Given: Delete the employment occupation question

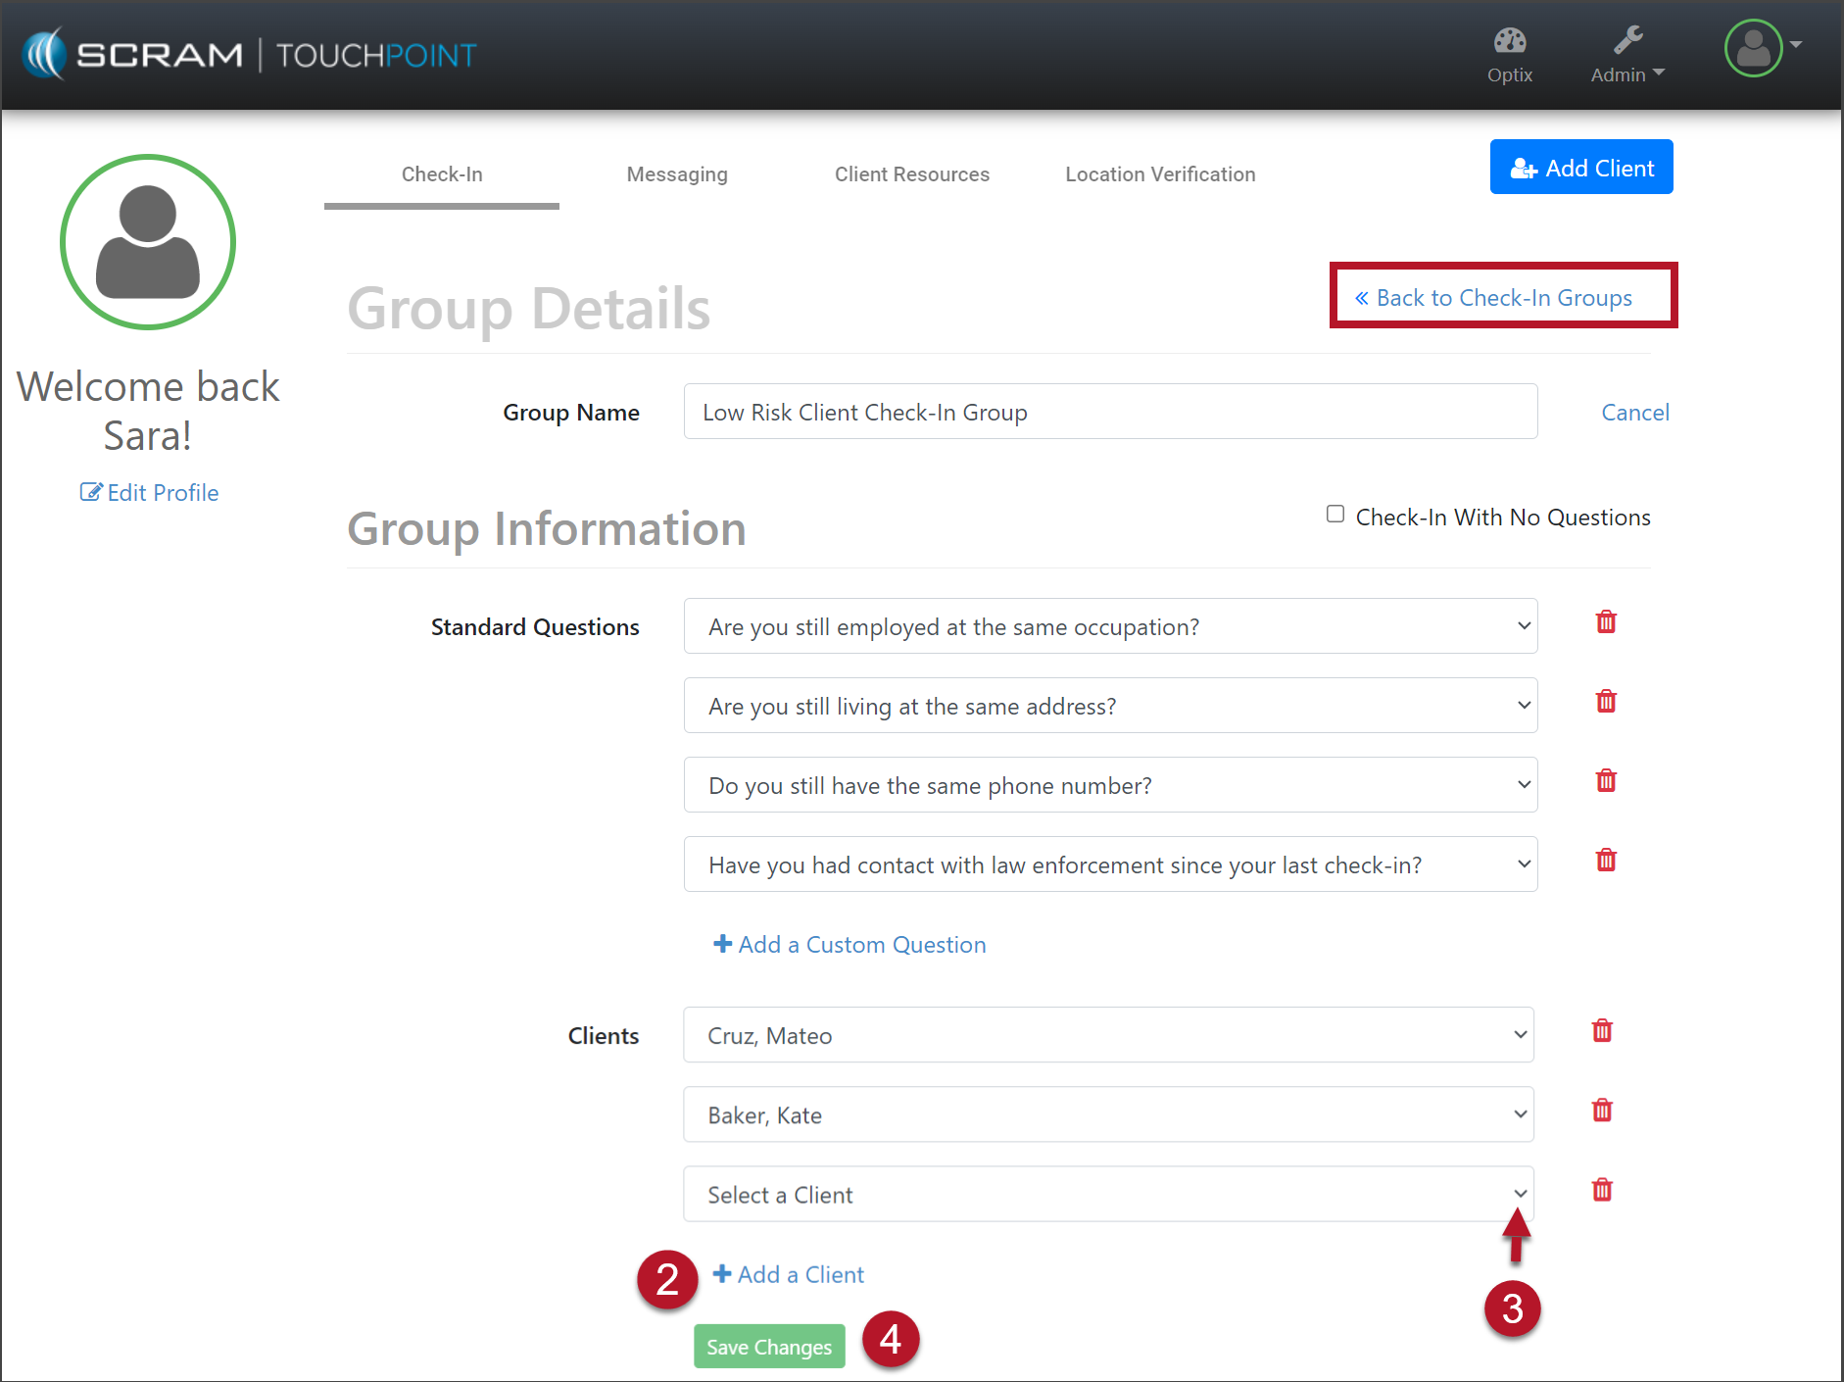Looking at the screenshot, I should [1606, 622].
